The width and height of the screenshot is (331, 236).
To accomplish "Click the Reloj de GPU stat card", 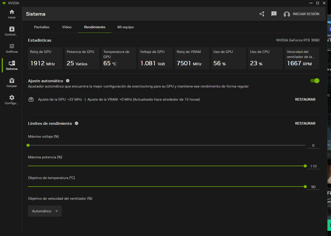I will pyautogui.click(x=45, y=58).
